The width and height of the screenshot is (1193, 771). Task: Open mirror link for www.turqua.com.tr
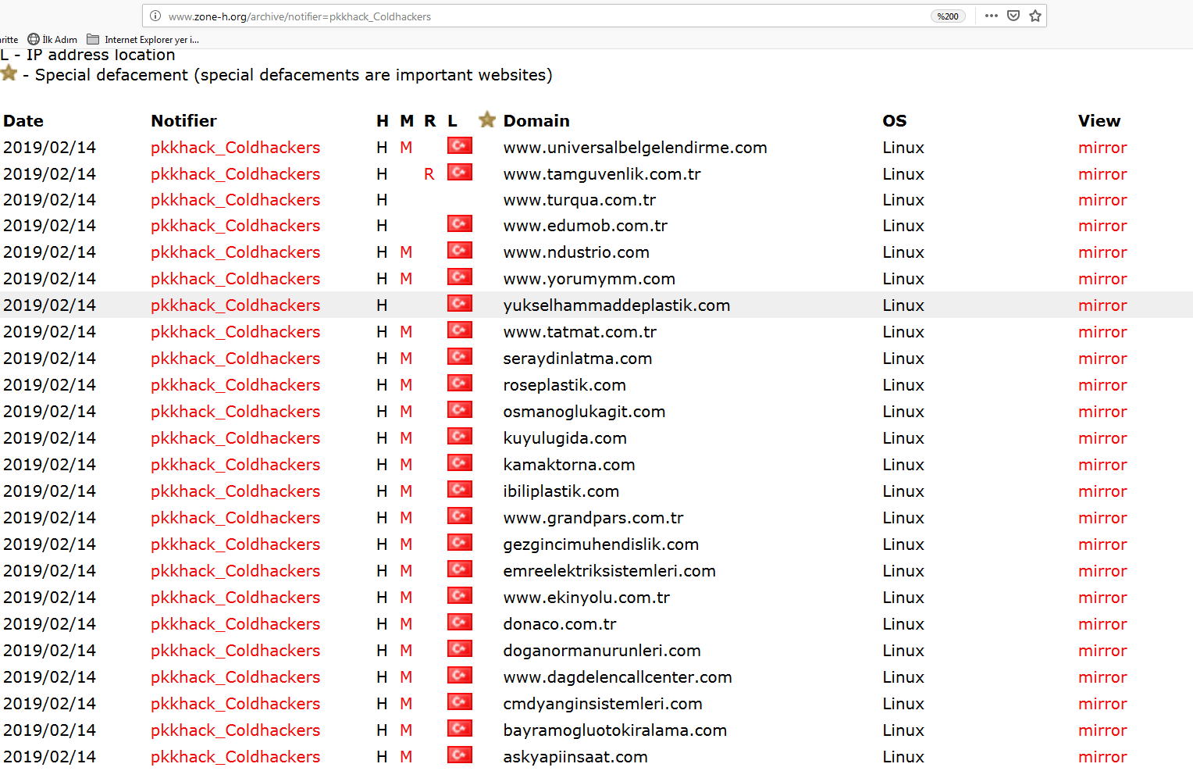coord(1102,200)
